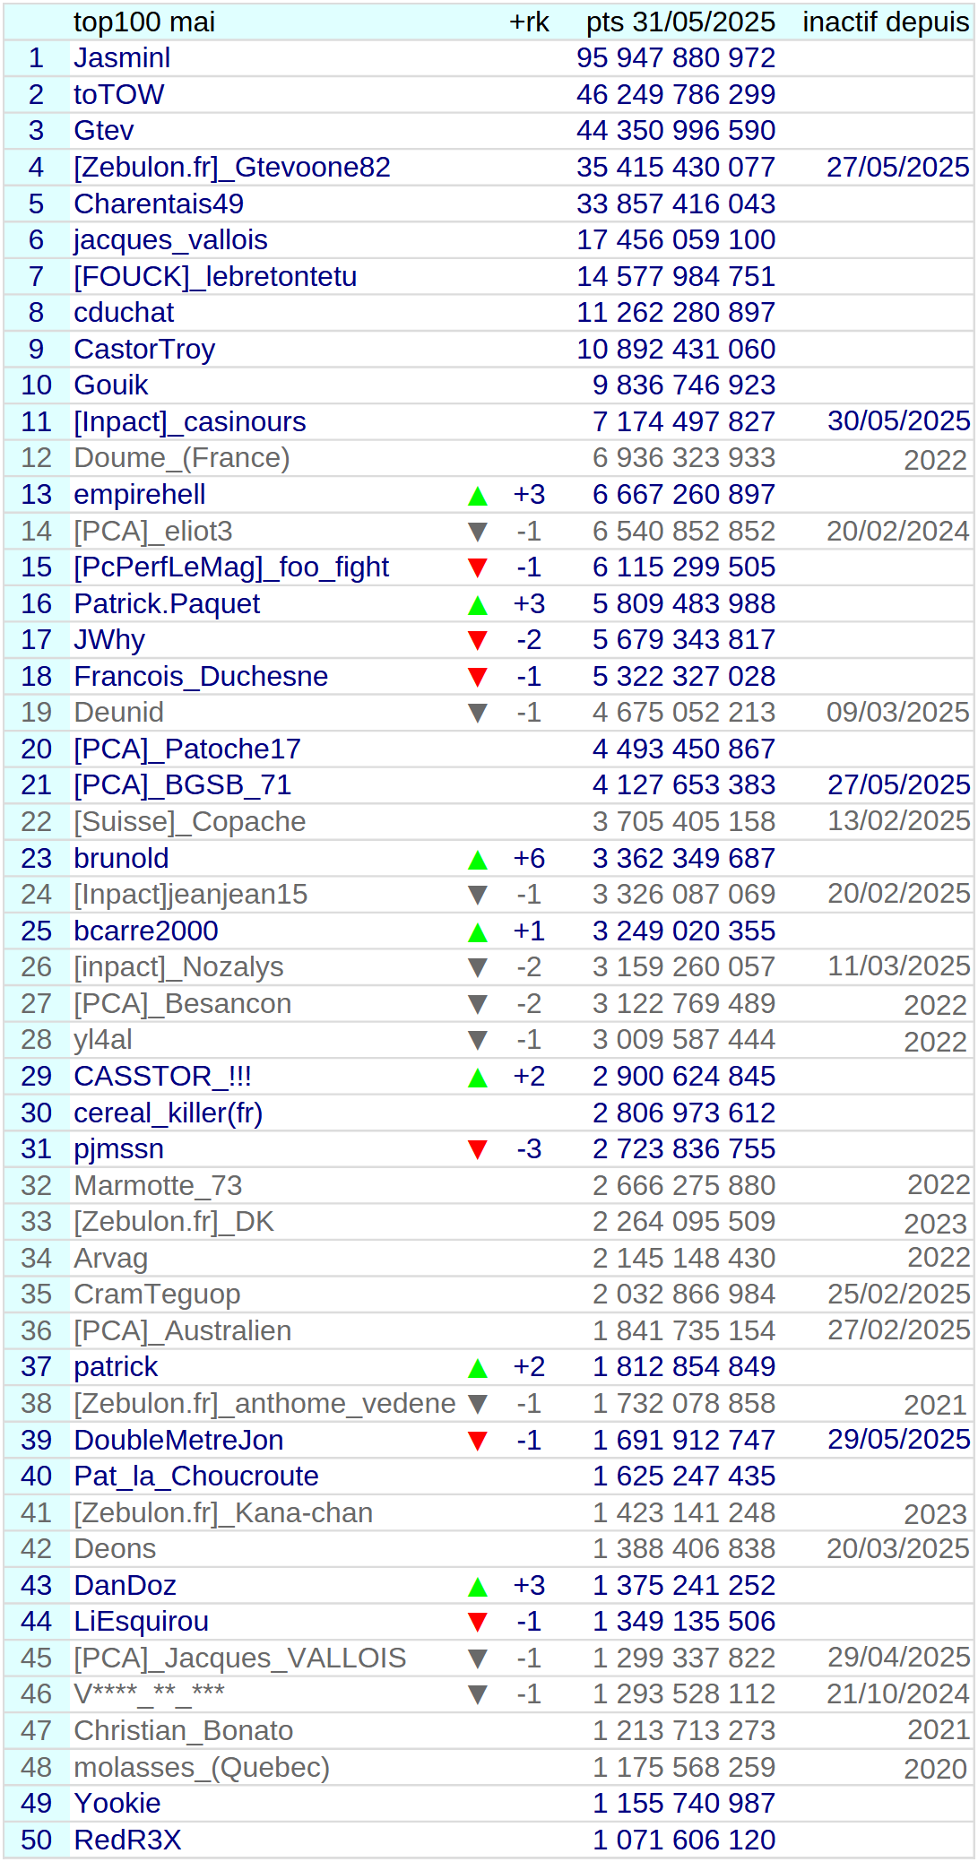Select the name Christian_Bonato
978x1862 pixels.
184,1730
